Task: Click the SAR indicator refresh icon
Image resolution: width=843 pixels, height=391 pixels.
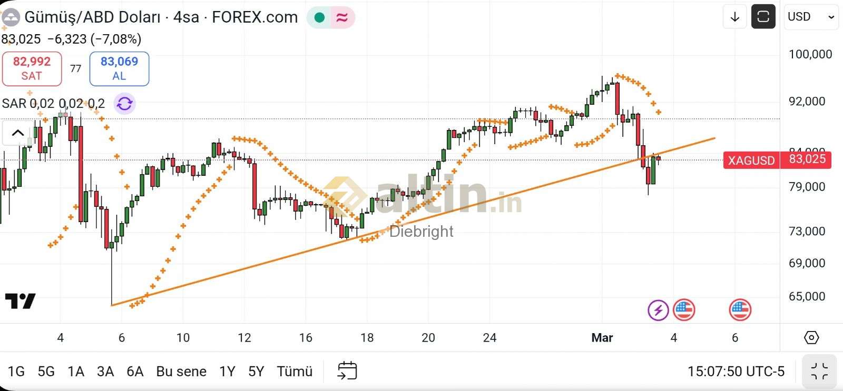Action: click(125, 104)
